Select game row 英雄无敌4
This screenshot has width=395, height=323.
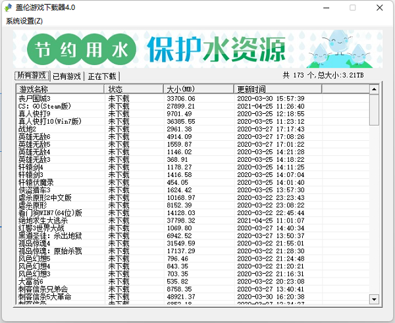tap(193, 152)
